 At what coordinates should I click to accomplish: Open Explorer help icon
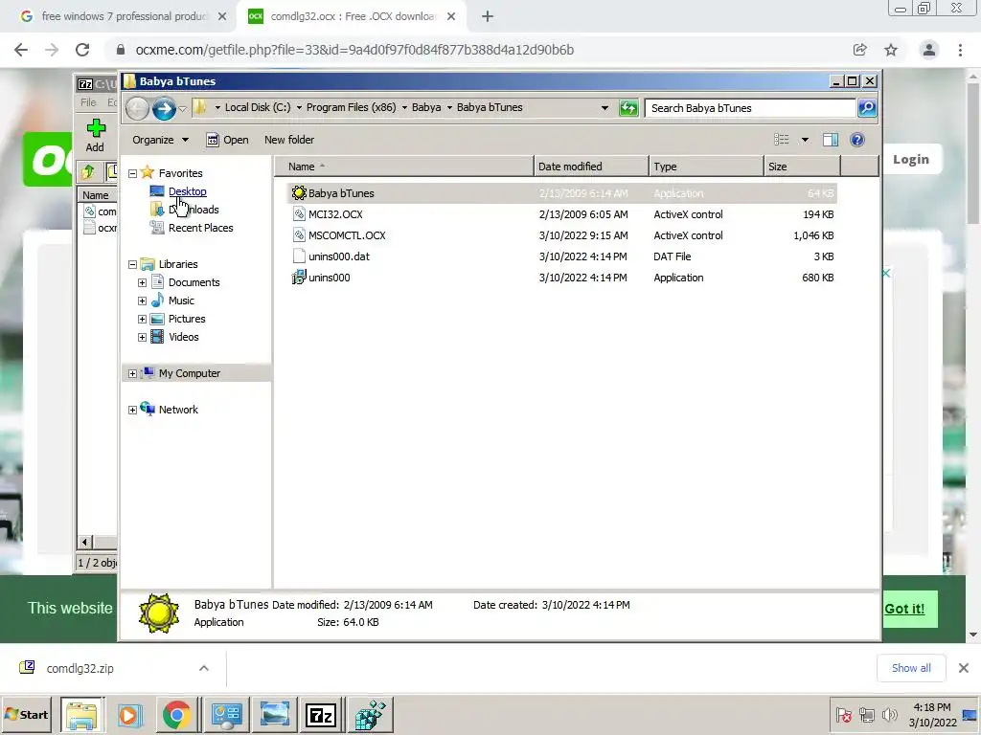[x=857, y=140]
